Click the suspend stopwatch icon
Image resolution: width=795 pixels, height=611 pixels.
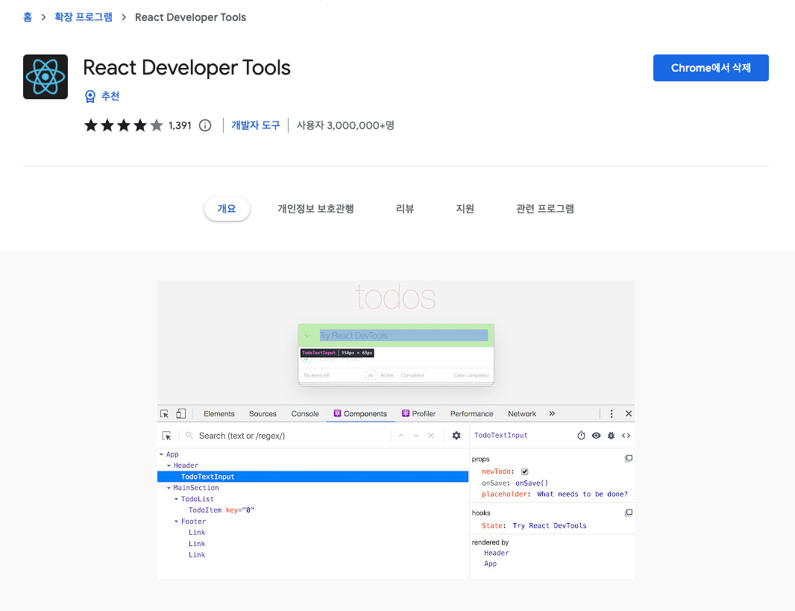click(581, 436)
